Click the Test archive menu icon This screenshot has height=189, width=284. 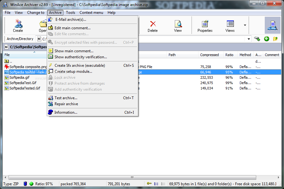pyautogui.click(x=50, y=98)
